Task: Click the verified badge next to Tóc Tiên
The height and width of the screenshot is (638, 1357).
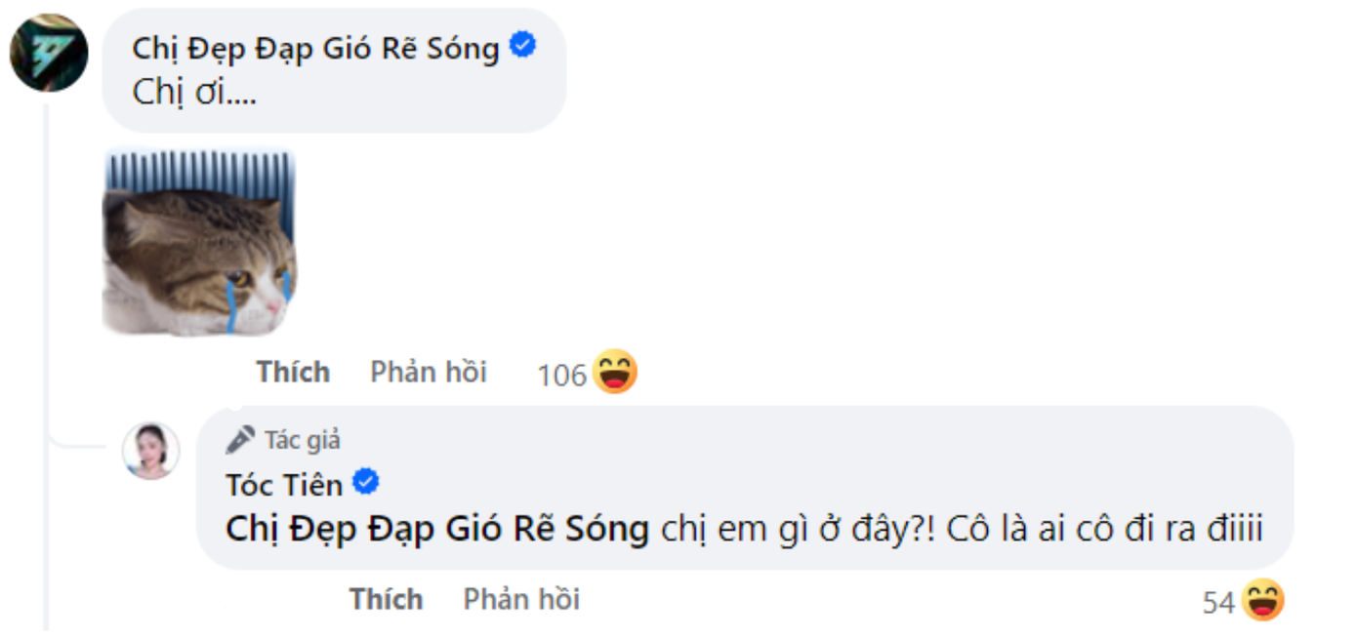Action: coord(366,482)
